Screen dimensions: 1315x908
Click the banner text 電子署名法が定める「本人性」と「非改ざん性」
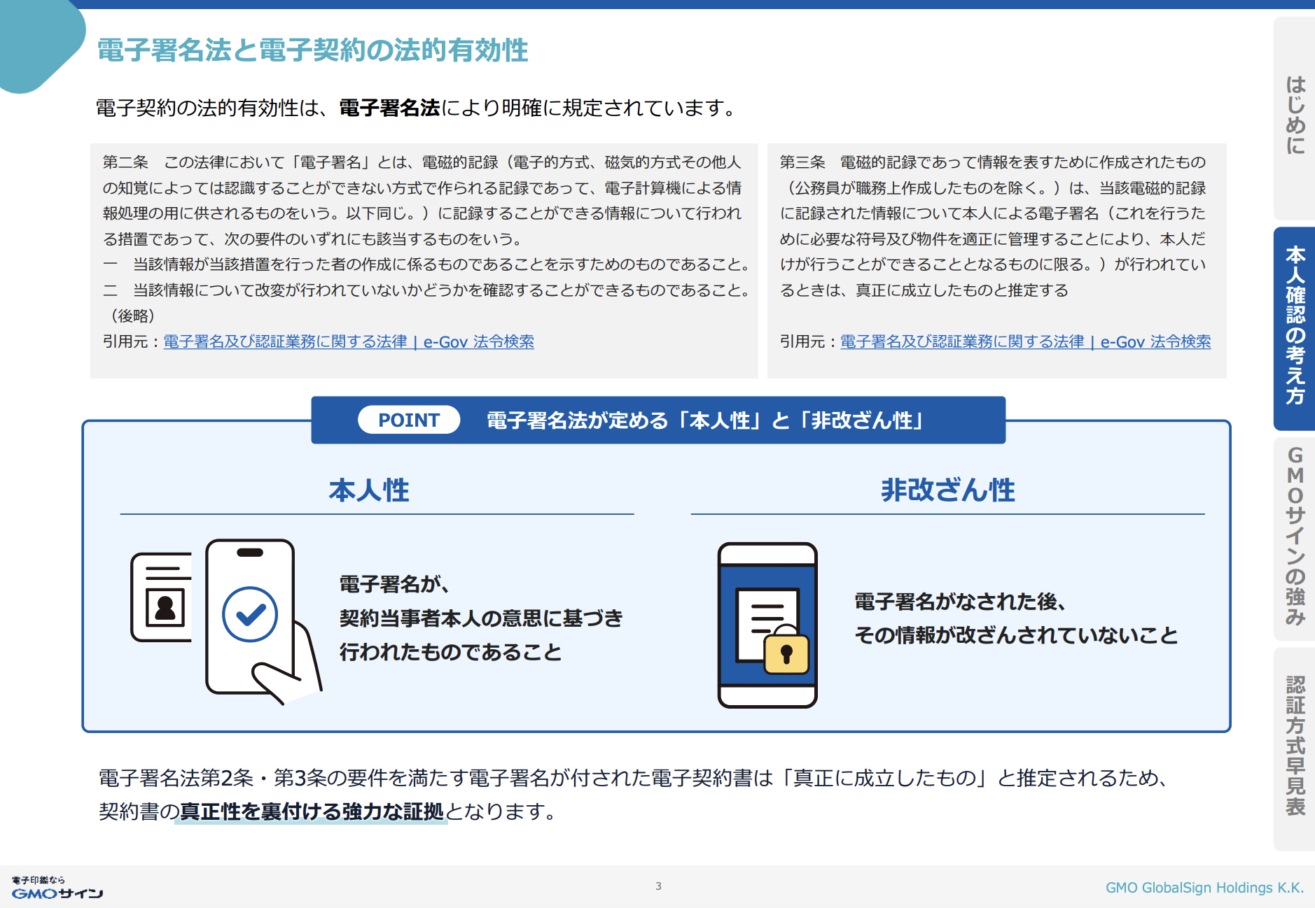pyautogui.click(x=706, y=420)
